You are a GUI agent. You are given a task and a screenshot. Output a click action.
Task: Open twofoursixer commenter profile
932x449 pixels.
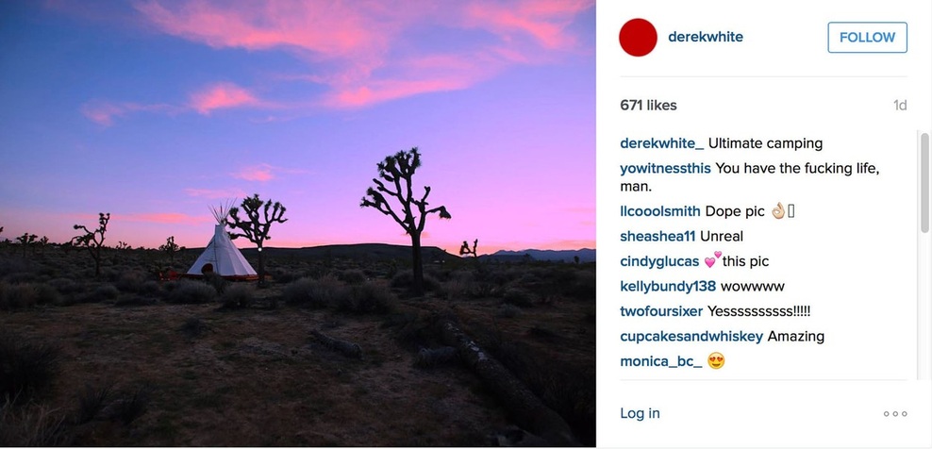[x=661, y=311]
